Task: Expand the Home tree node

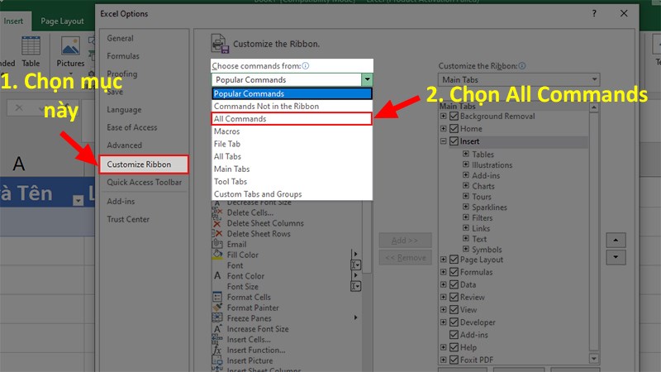Action: [444, 128]
